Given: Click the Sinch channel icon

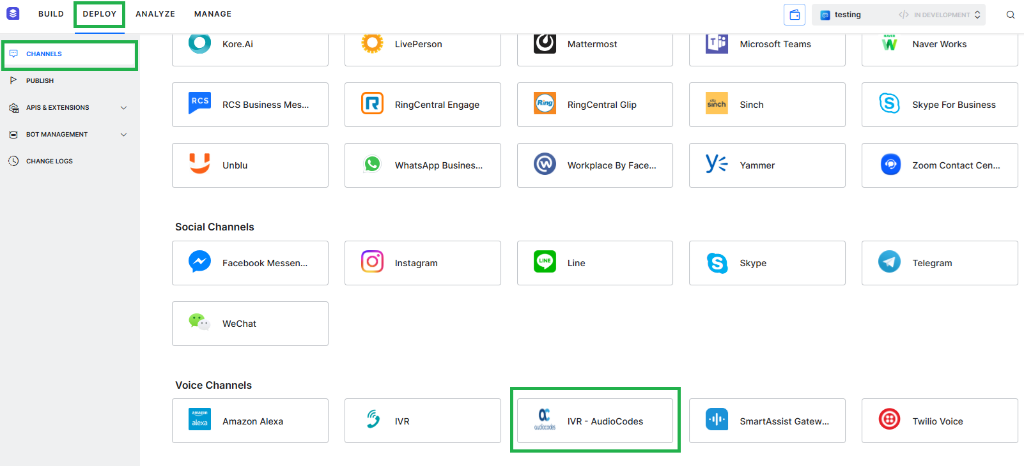Looking at the screenshot, I should (717, 103).
